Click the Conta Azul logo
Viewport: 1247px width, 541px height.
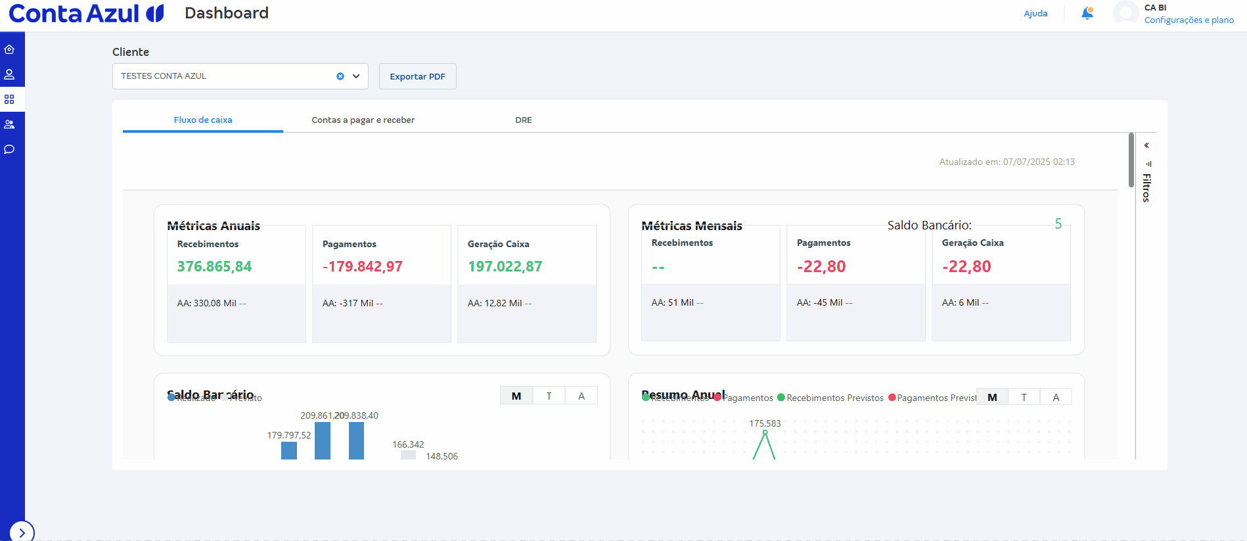[86, 13]
